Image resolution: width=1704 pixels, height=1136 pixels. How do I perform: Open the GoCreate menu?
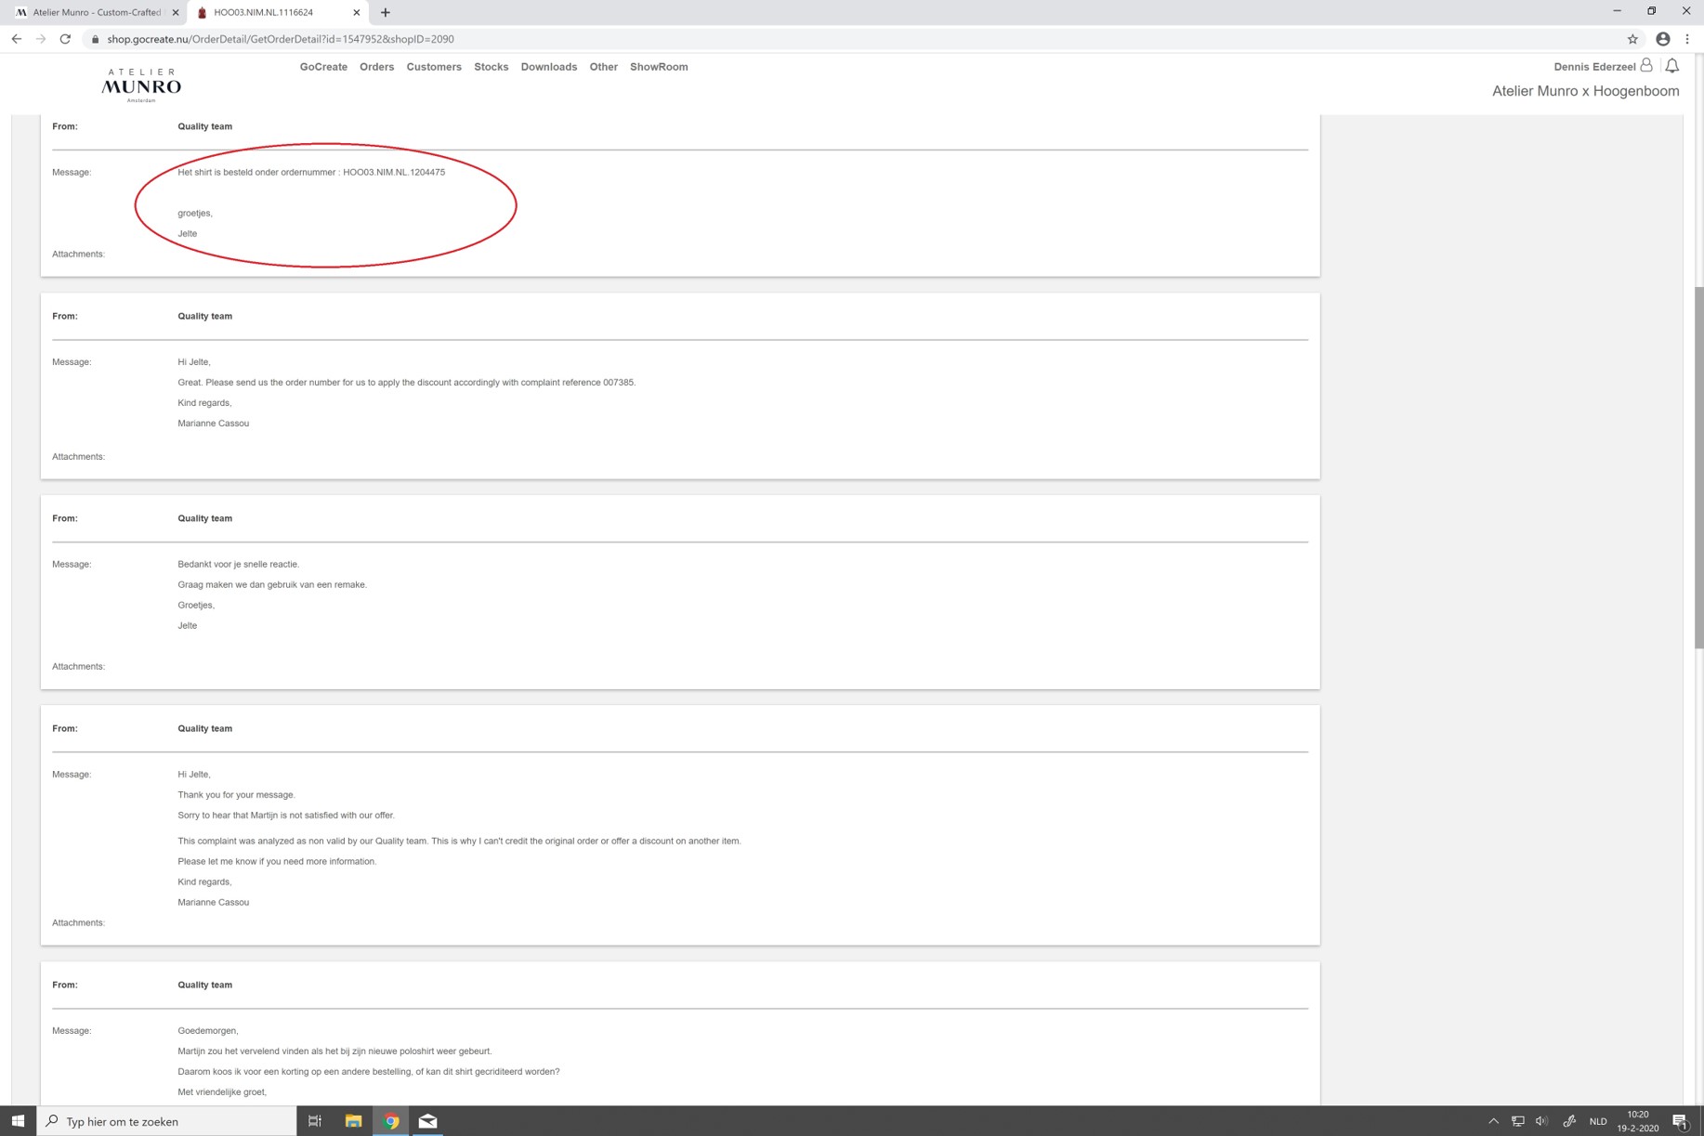click(323, 67)
